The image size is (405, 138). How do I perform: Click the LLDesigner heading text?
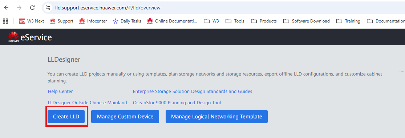[64, 60]
